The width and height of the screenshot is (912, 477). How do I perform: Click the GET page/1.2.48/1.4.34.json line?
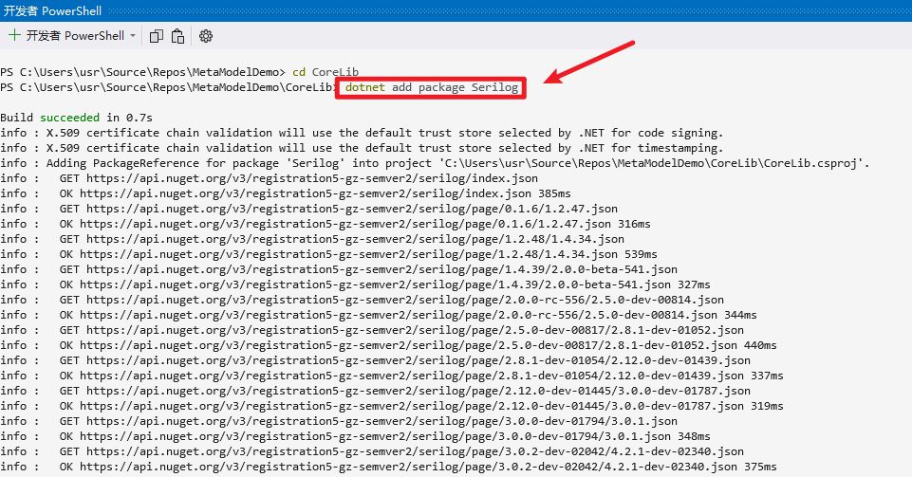[312, 238]
